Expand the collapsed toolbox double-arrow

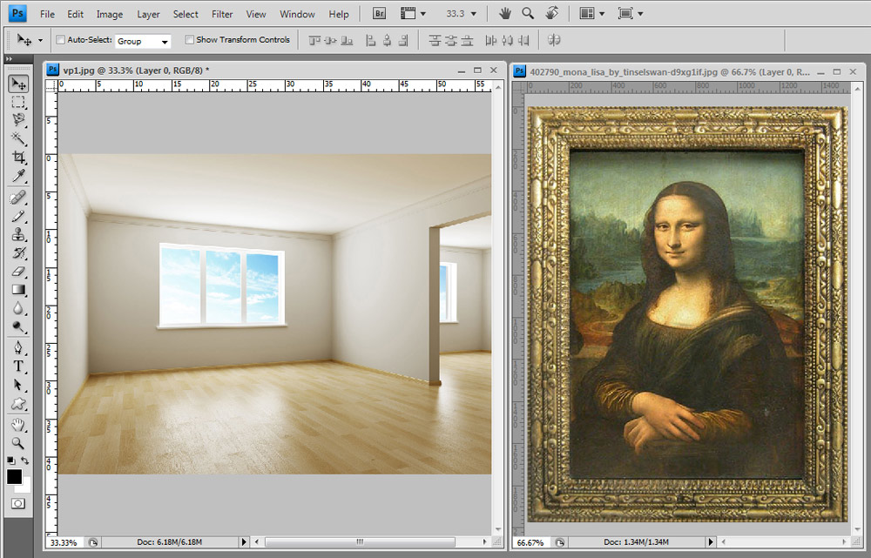click(9, 58)
